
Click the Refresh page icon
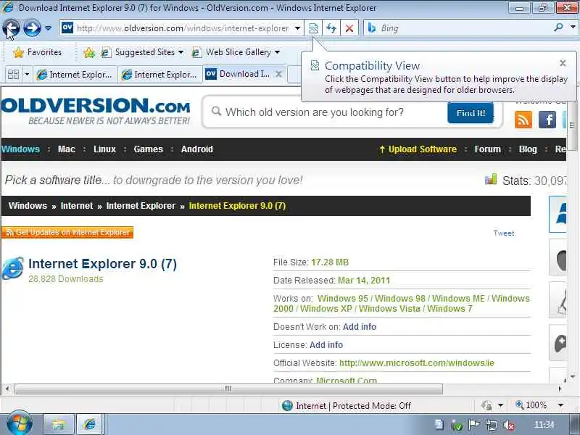(331, 28)
